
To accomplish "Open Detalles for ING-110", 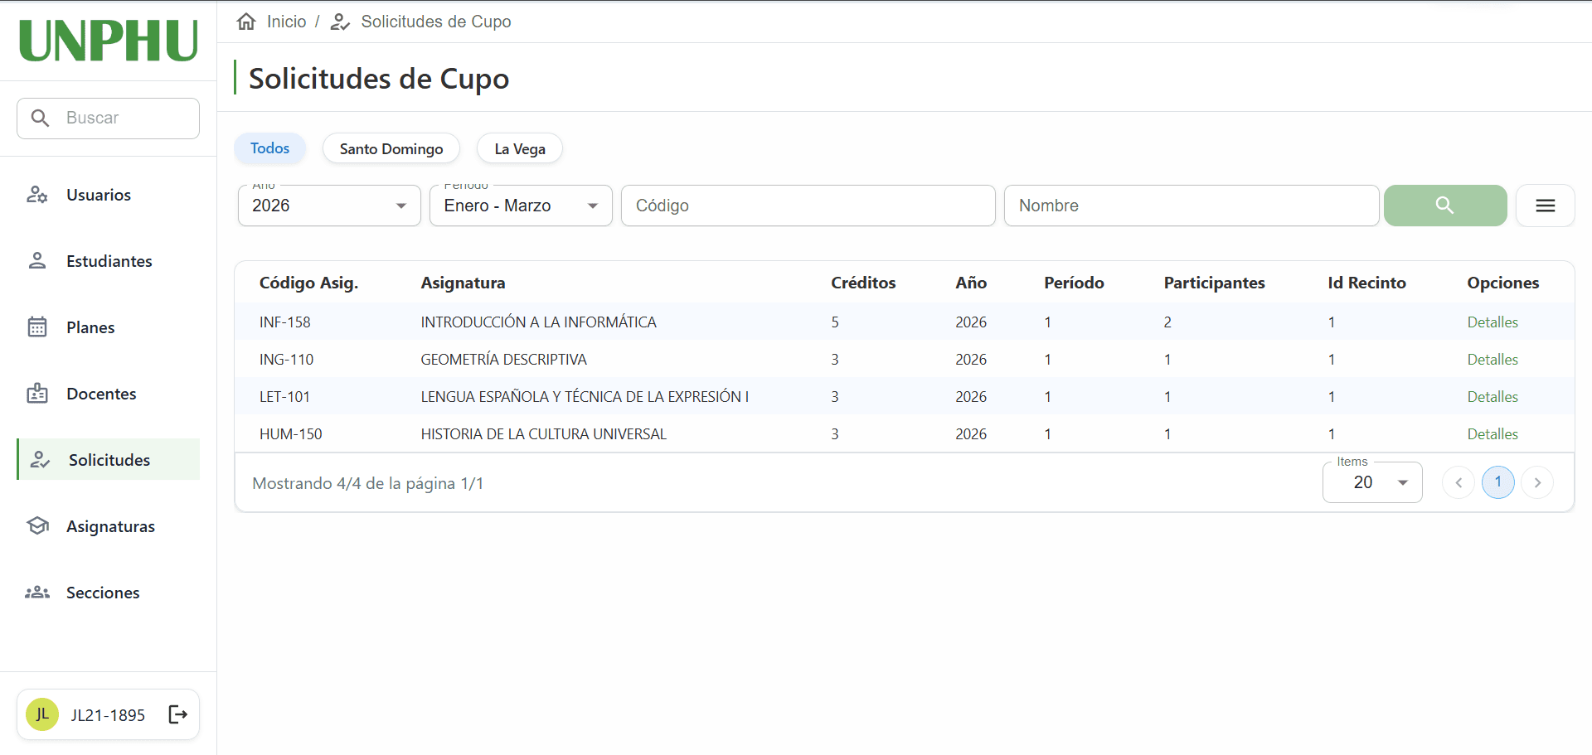I will [x=1492, y=359].
